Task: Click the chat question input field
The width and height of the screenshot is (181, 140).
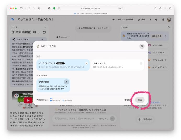Action: coord(74,118)
